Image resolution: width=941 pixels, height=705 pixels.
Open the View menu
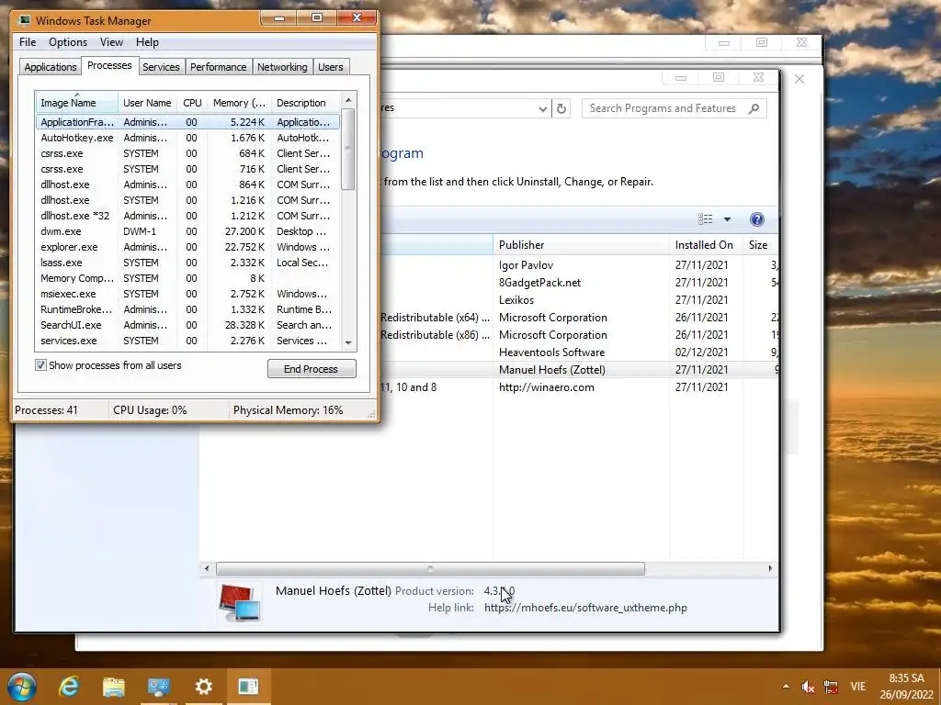pyautogui.click(x=111, y=42)
